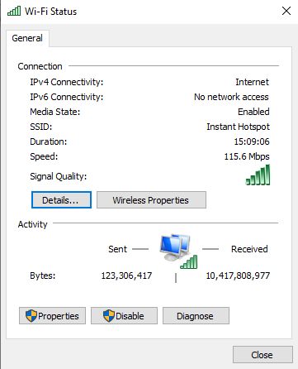Select the General tab

(x=27, y=38)
